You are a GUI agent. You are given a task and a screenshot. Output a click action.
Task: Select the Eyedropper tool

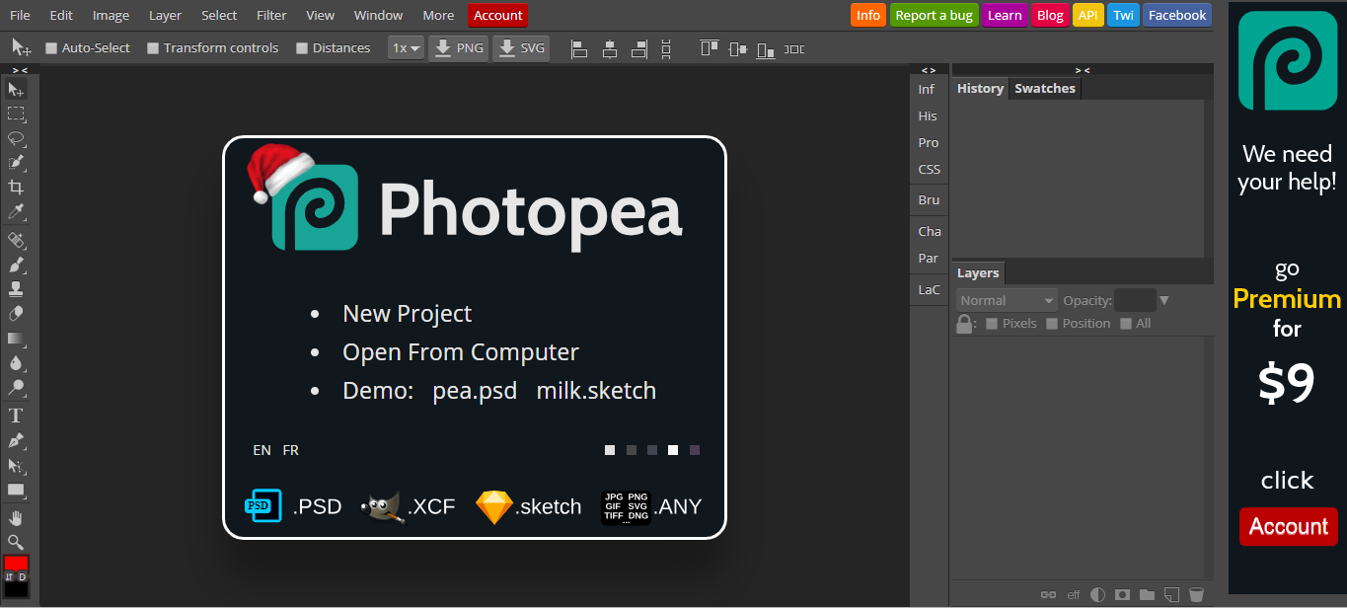tap(16, 212)
